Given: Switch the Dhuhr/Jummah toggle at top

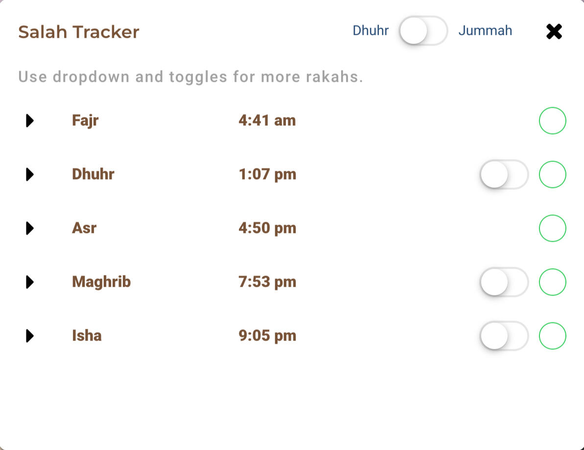Looking at the screenshot, I should point(423,31).
